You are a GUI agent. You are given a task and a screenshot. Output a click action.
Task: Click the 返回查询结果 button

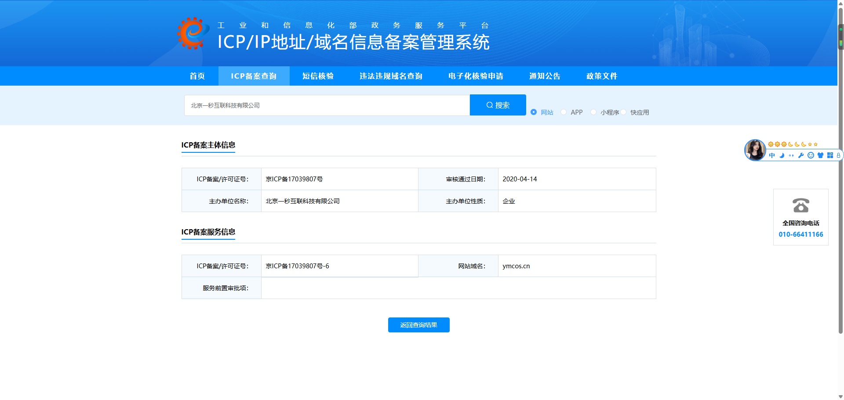click(x=418, y=325)
